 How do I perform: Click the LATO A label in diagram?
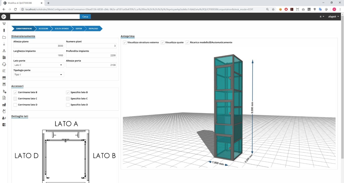point(66,124)
